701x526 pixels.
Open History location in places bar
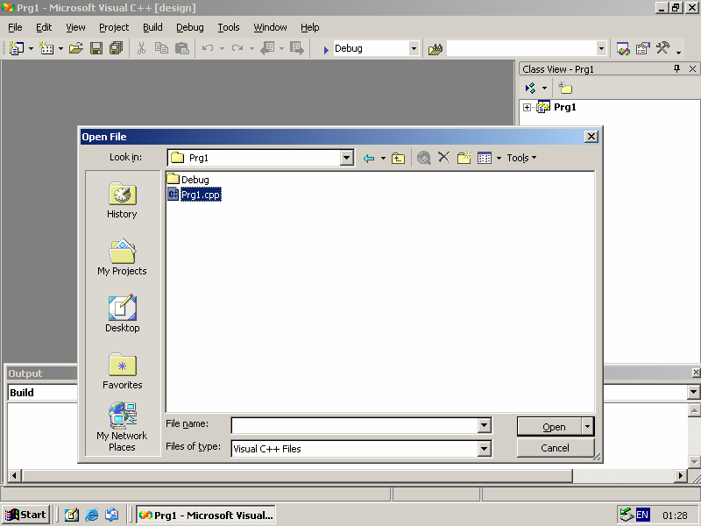coord(122,201)
